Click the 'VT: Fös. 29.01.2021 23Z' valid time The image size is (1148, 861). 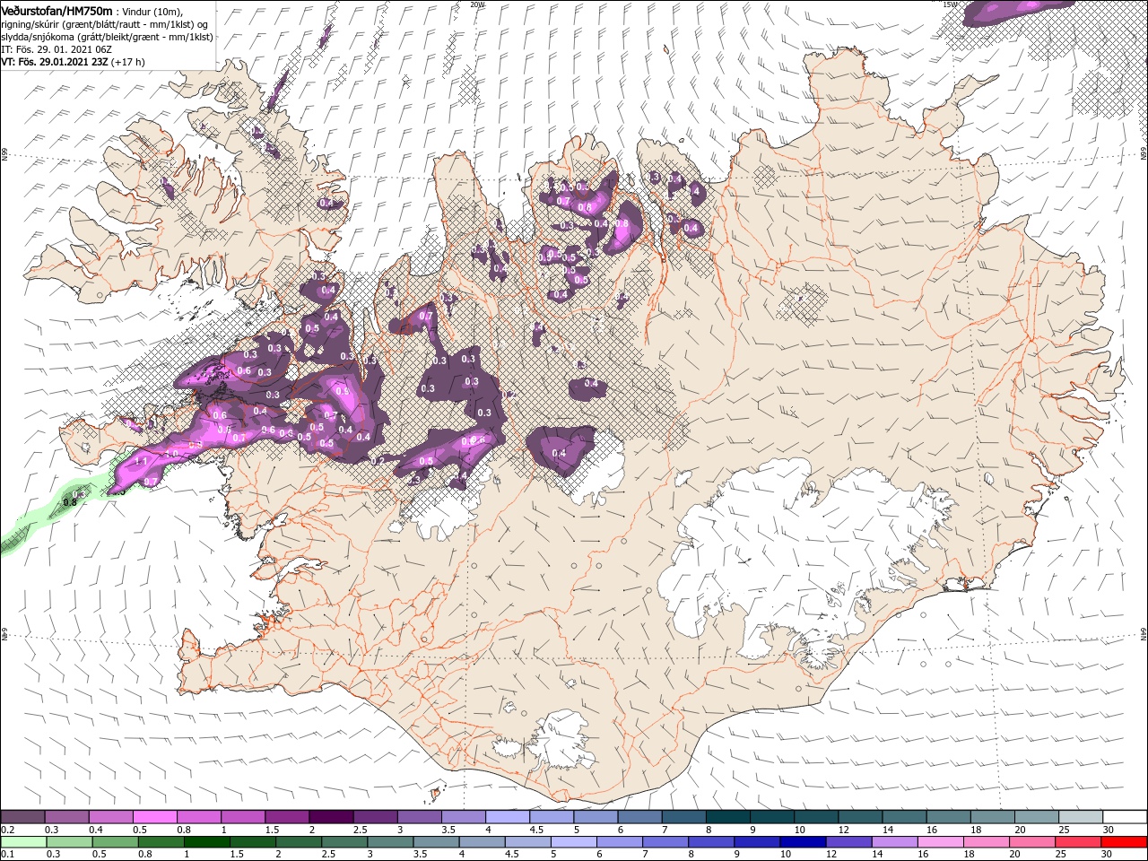56,62
